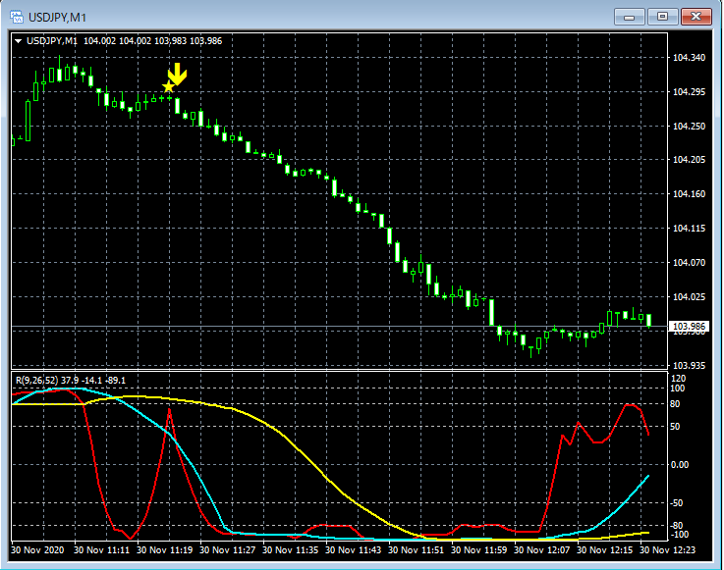Click the 104.340 price axis label
Image resolution: width=724 pixels, height=570 pixels.
click(689, 59)
